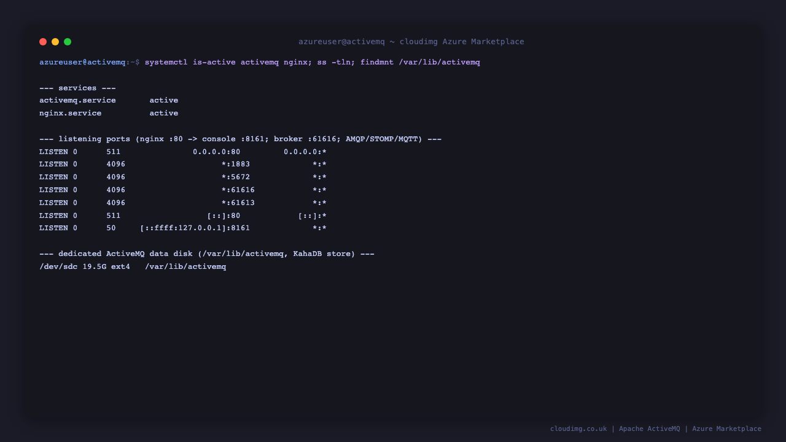Screen dimensions: 786x442
Task: Select the activemq.service line
Action: pos(109,101)
